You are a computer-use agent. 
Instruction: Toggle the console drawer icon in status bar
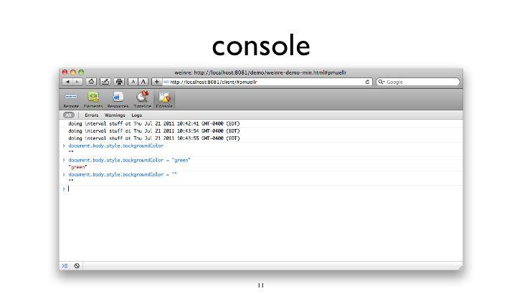[65, 266]
